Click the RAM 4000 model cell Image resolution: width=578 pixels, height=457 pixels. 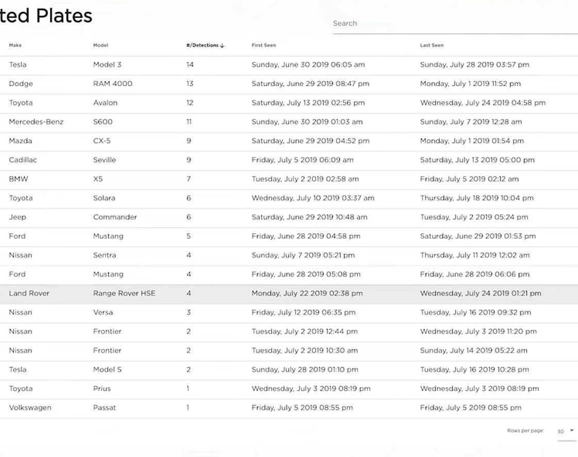coord(113,83)
